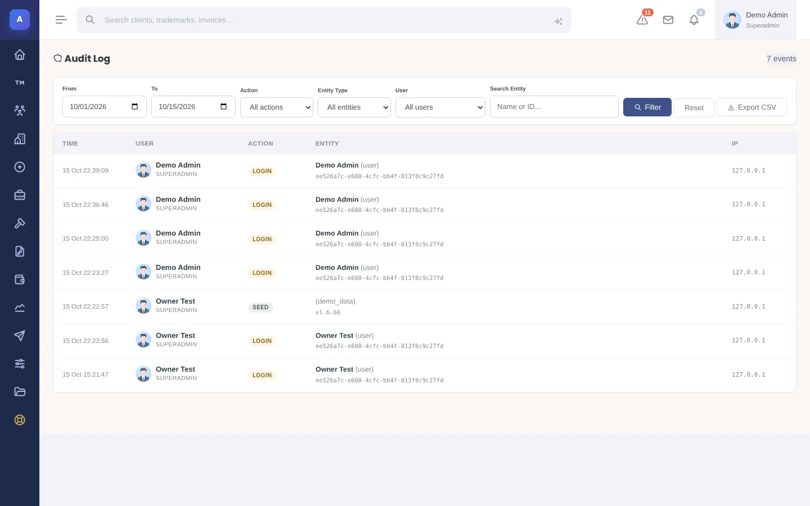Click the Reset button
The height and width of the screenshot is (506, 810).
coord(694,108)
